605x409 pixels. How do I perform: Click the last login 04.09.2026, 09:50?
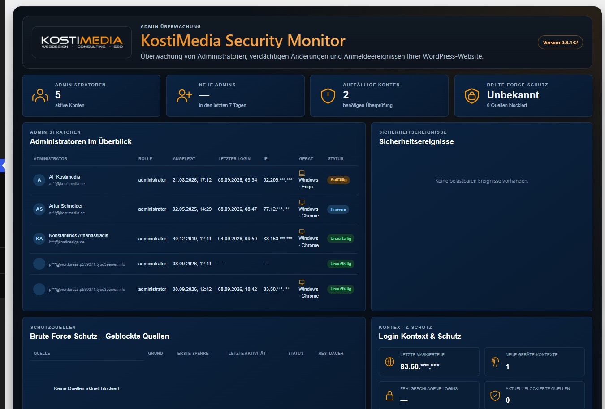(x=238, y=239)
